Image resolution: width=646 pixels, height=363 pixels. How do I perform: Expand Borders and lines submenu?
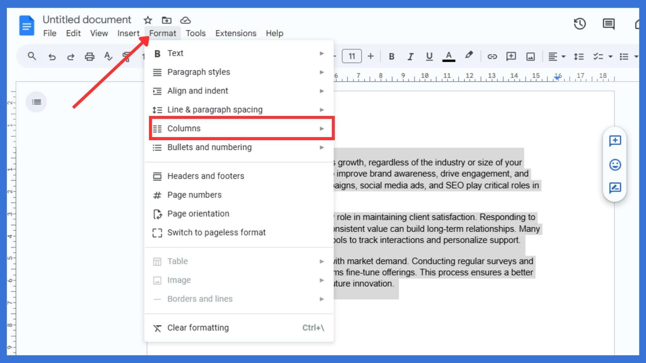pyautogui.click(x=239, y=299)
